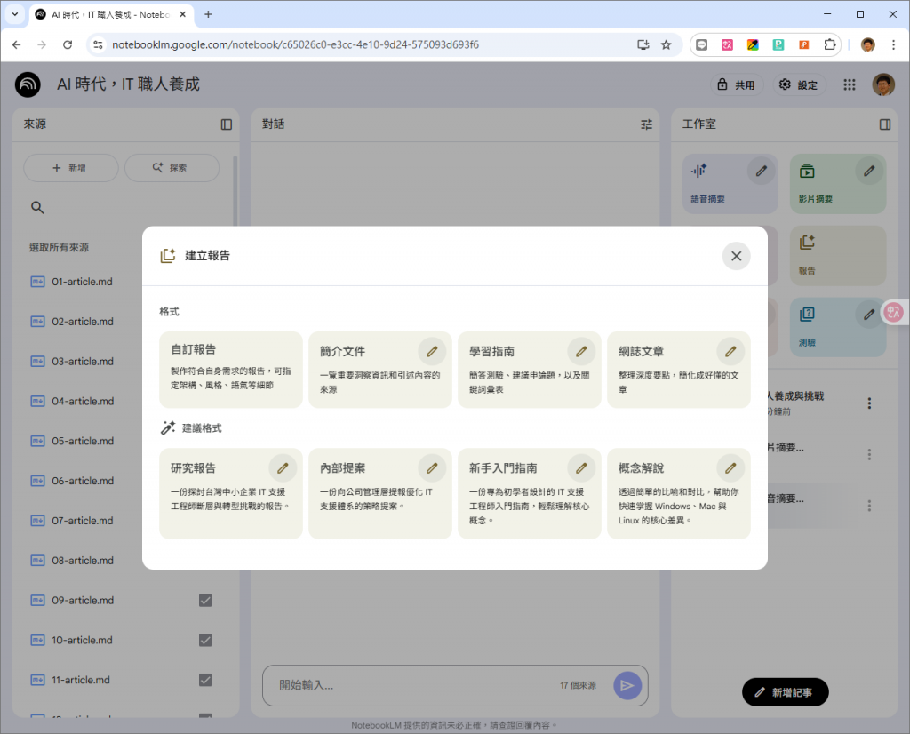Pick the 研究報告 suggested format
This screenshot has width=910, height=734.
pyautogui.click(x=231, y=493)
